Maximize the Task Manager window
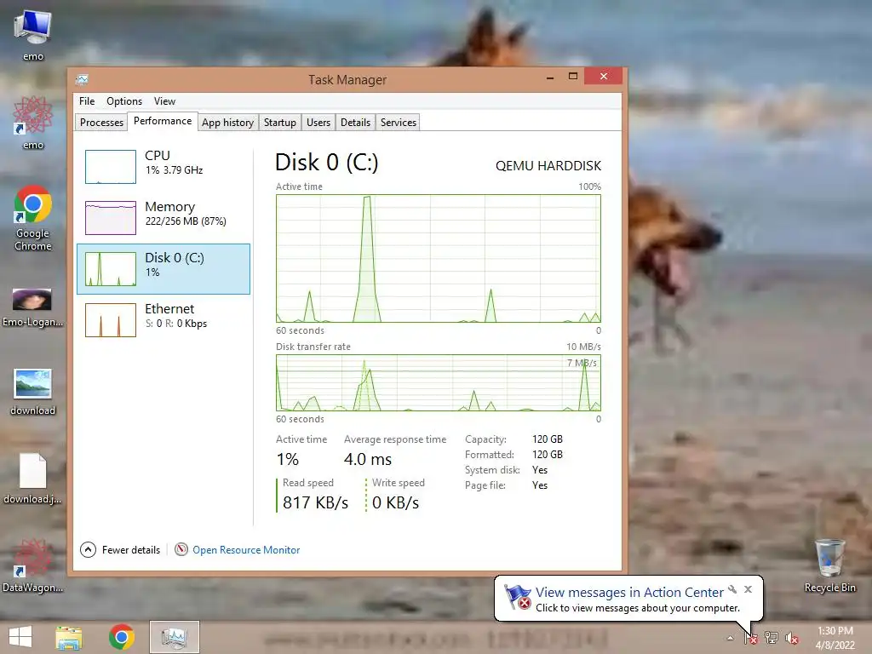 (573, 77)
